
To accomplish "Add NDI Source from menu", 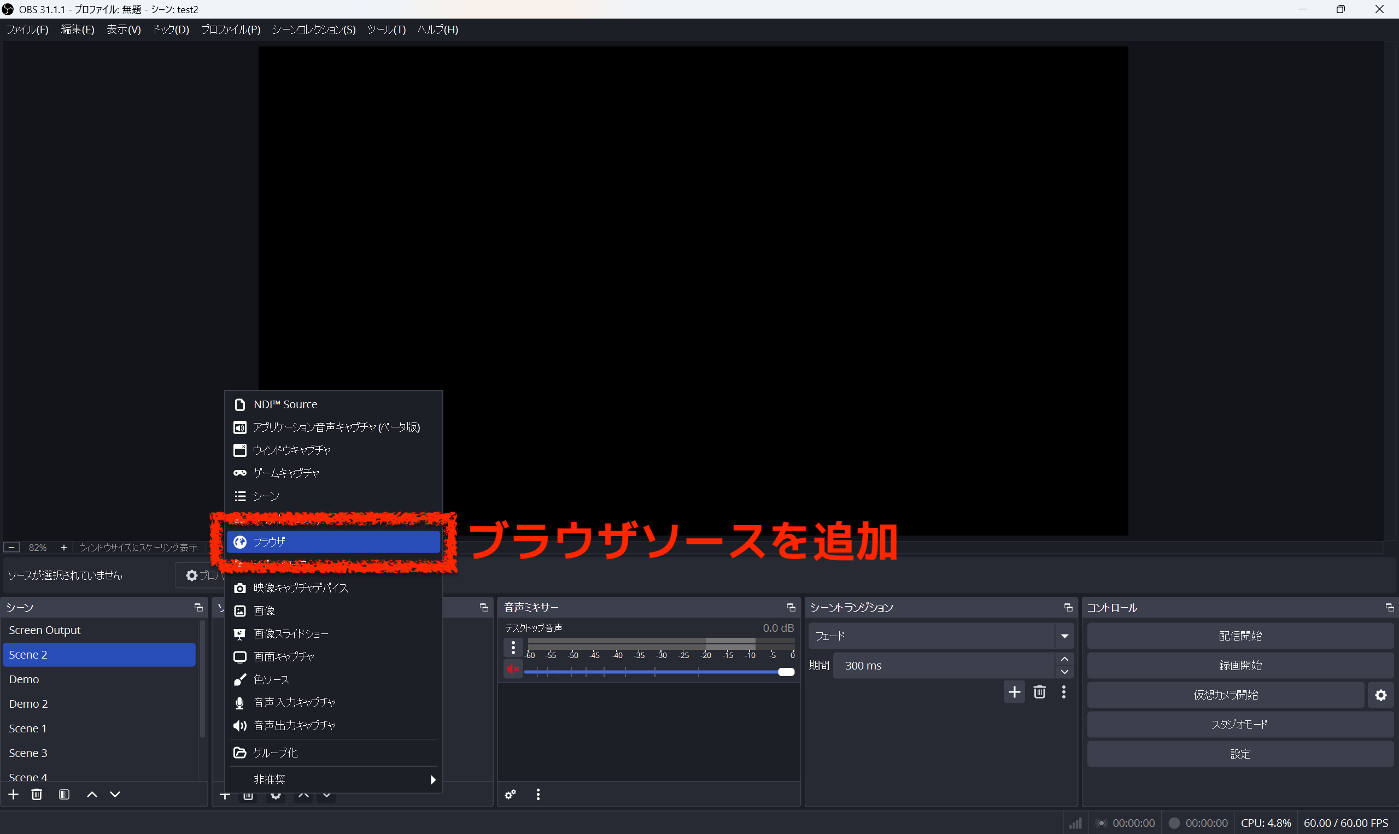I will click(x=333, y=404).
